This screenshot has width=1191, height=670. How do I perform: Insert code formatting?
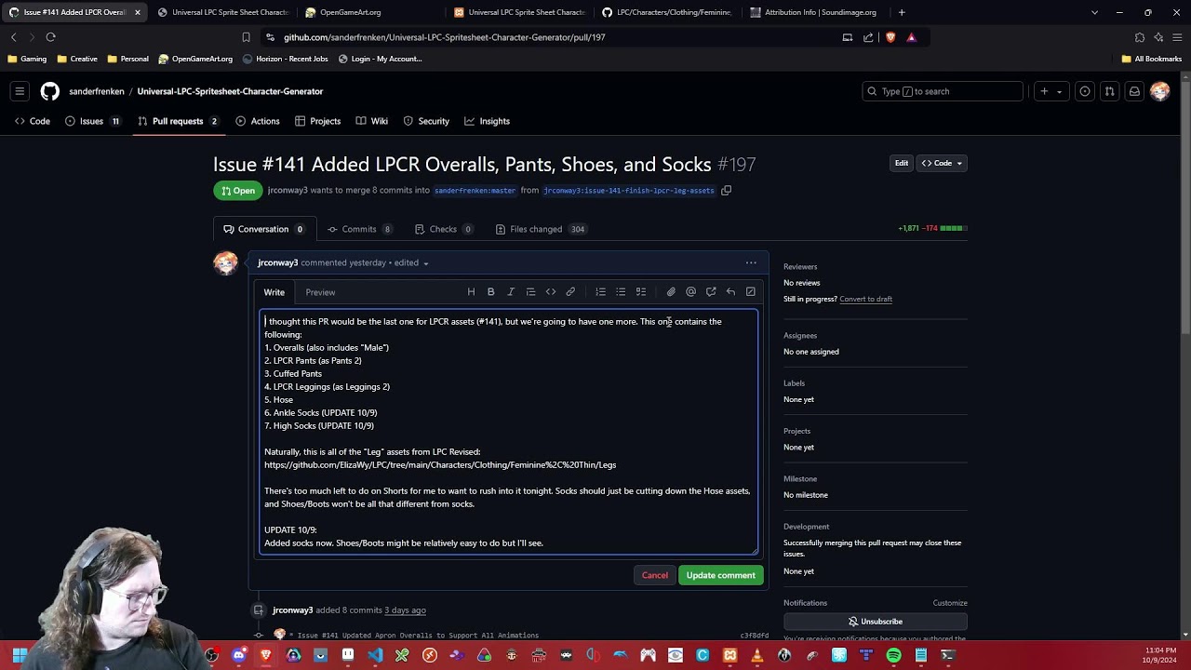[x=551, y=292]
